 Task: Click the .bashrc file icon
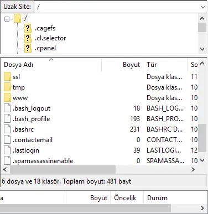7,129
